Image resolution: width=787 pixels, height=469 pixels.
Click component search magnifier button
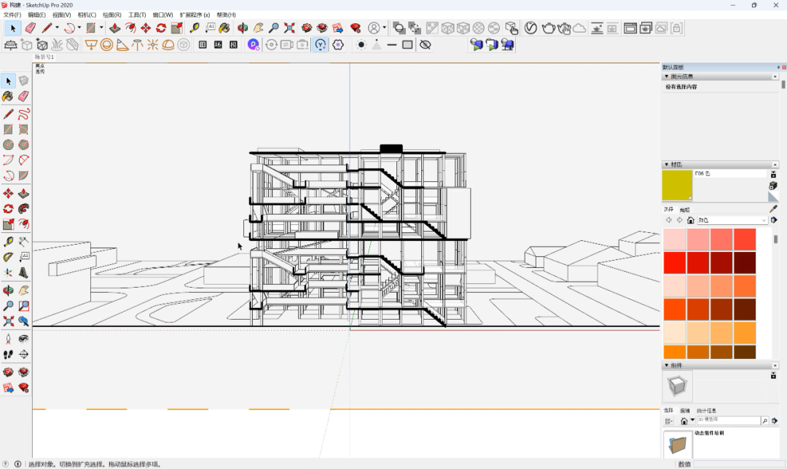[x=765, y=421]
